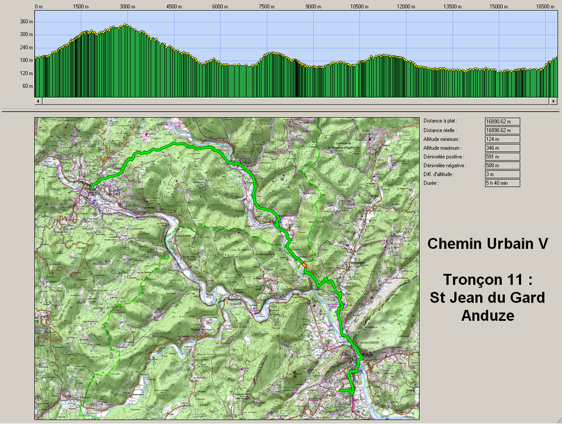562x424 pixels.
Task: Click the '12000 m' distance axis label
Action: pyautogui.click(x=406, y=7)
